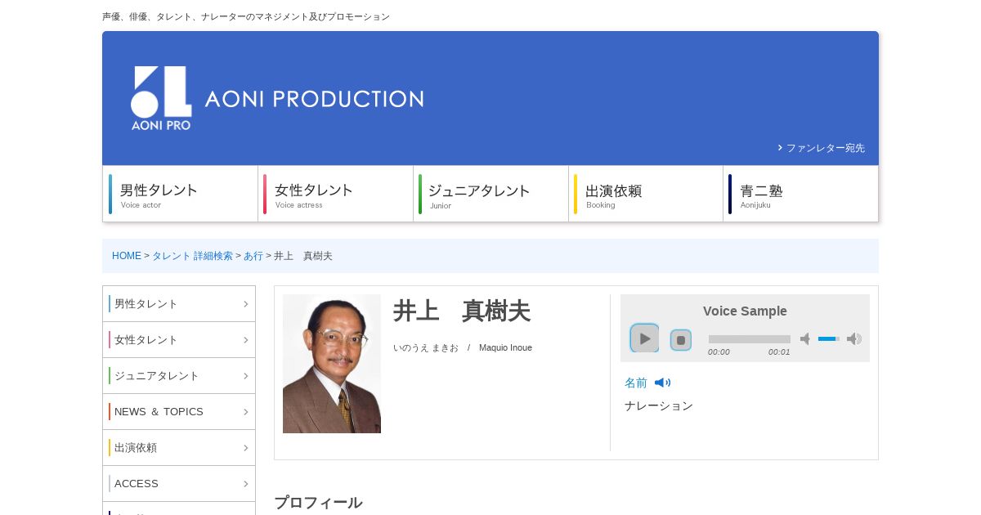Open ジュニアタレント in the top navigation

491,194
